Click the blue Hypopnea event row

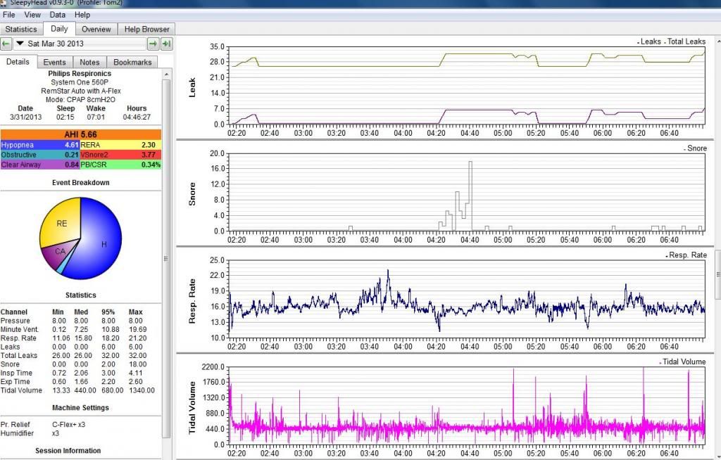(40, 144)
